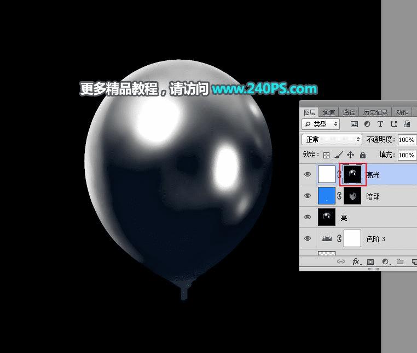The height and width of the screenshot is (353, 417).
Task: Click the lock all padlock icon
Action: tap(362, 155)
